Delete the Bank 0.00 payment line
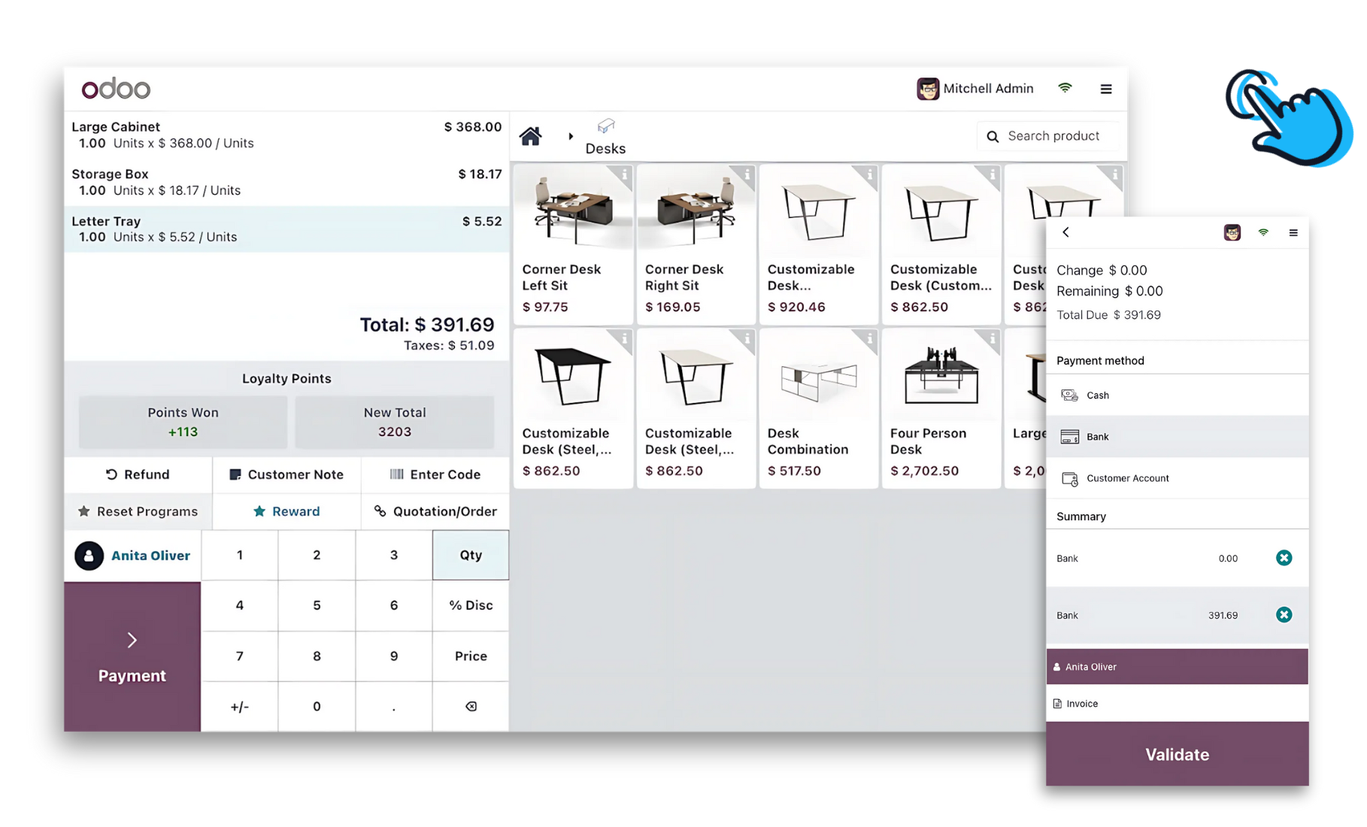The width and height of the screenshot is (1367, 827). [1284, 558]
